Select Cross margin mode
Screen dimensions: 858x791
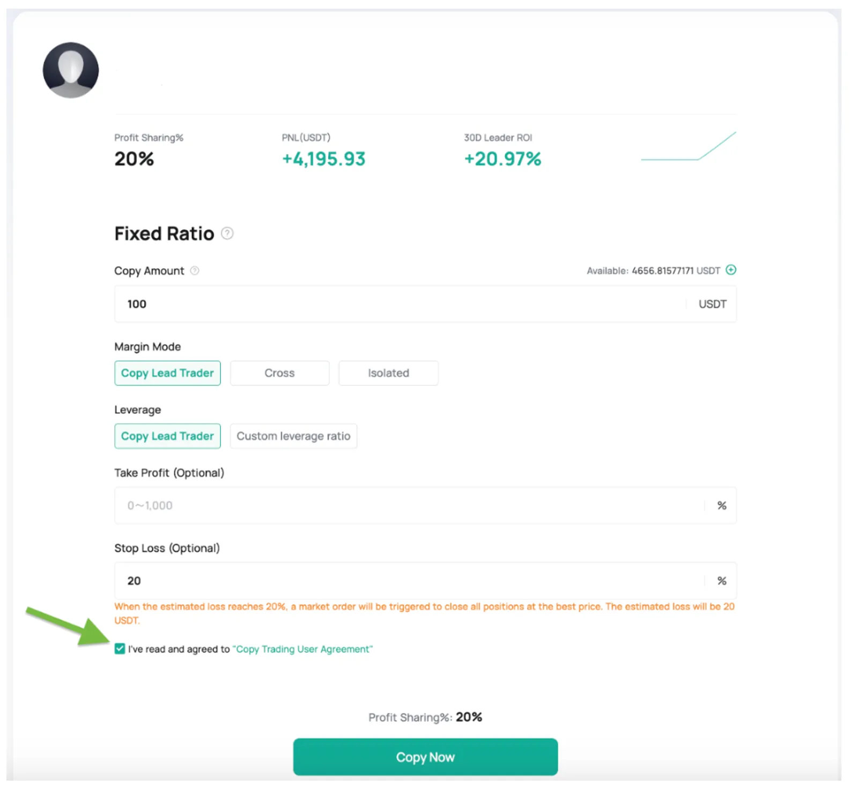[279, 373]
